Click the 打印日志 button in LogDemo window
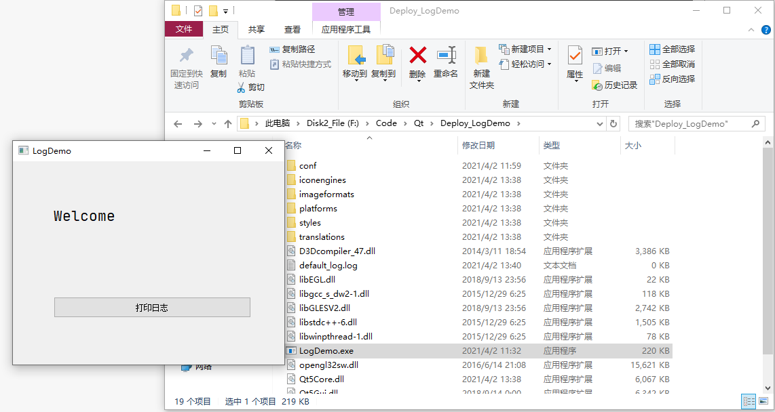The width and height of the screenshot is (775, 412). coord(152,308)
